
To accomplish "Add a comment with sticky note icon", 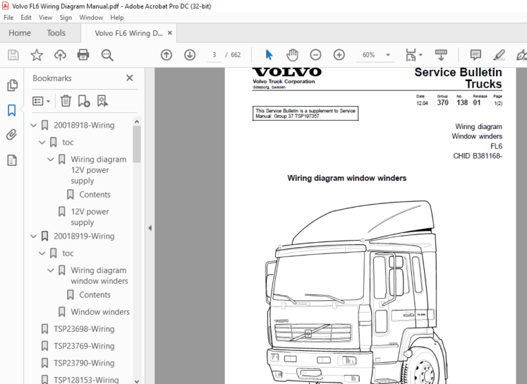I will pos(476,55).
